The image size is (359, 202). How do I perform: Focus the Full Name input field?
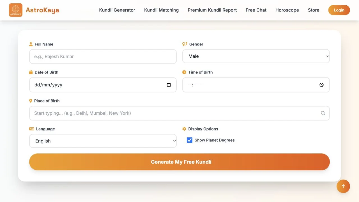(103, 56)
